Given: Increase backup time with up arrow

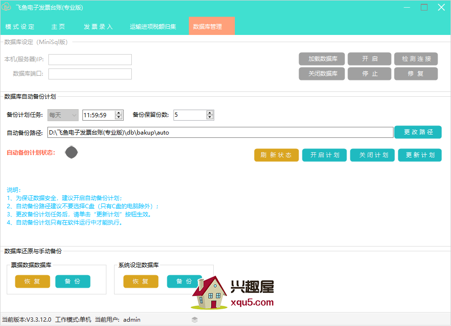Looking at the screenshot, I should [x=118, y=113].
